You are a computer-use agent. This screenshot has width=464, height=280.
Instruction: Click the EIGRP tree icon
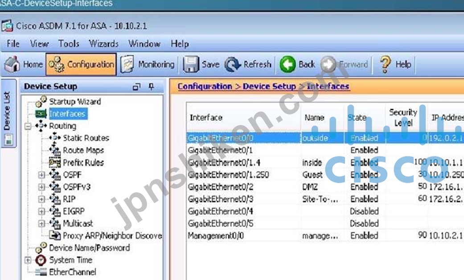[55, 211]
